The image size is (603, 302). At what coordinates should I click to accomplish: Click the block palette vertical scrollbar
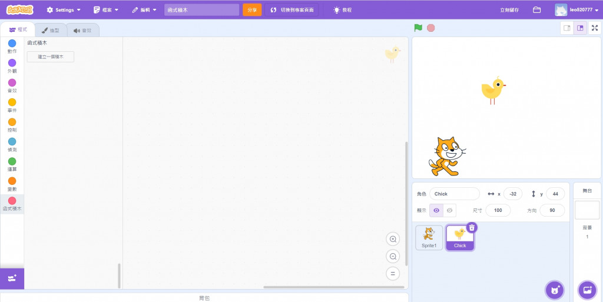(x=119, y=276)
